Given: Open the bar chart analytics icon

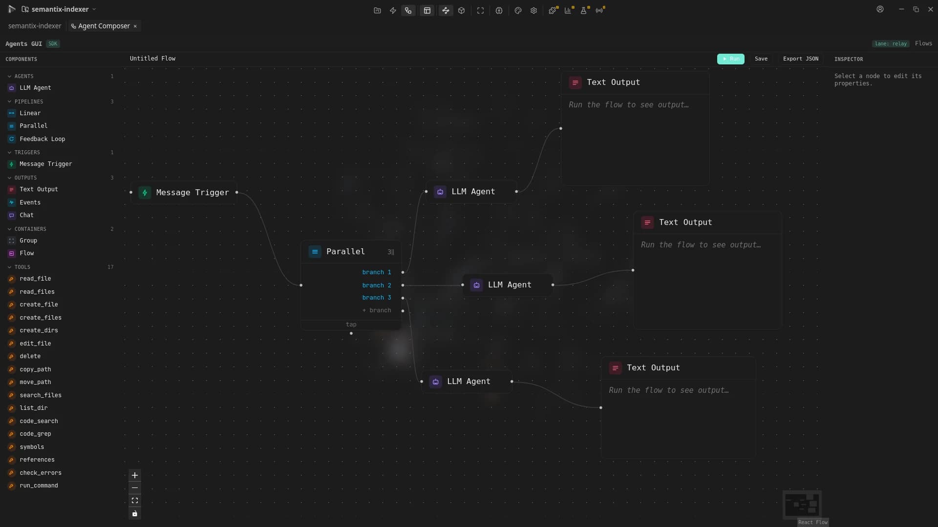Looking at the screenshot, I should click(568, 10).
